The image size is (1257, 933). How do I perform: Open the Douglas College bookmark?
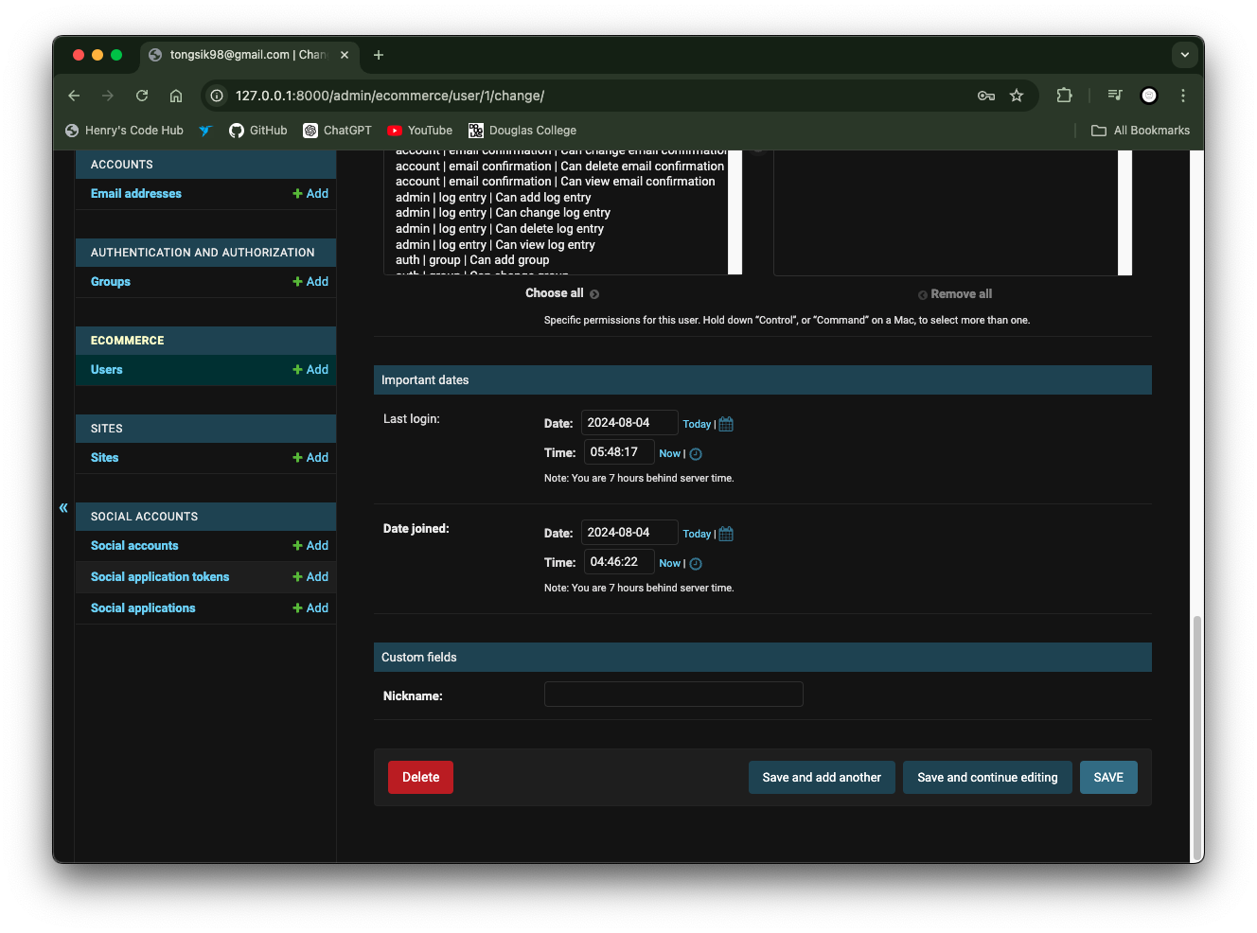point(522,131)
